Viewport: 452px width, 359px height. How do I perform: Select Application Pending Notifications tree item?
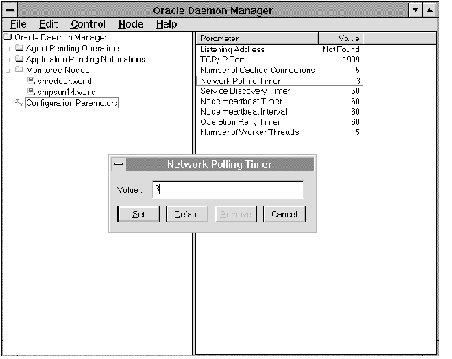click(x=86, y=59)
